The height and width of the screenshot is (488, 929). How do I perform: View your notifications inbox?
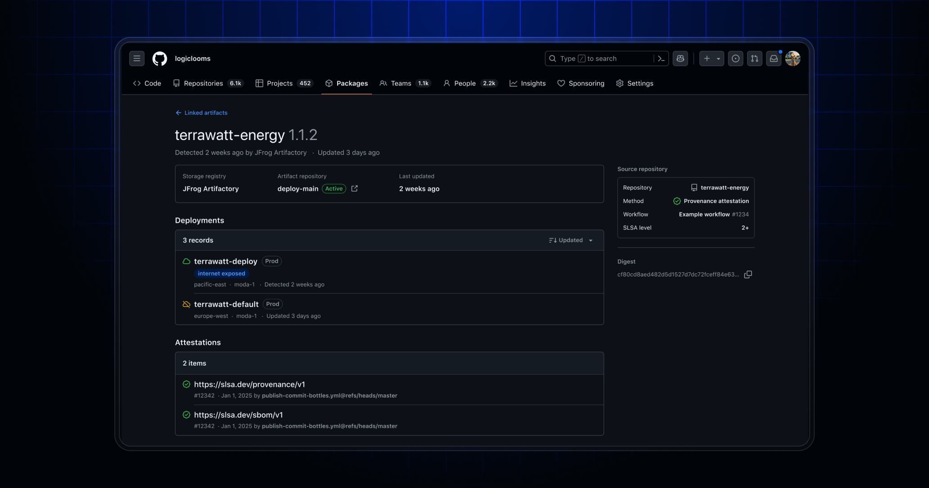tap(774, 59)
